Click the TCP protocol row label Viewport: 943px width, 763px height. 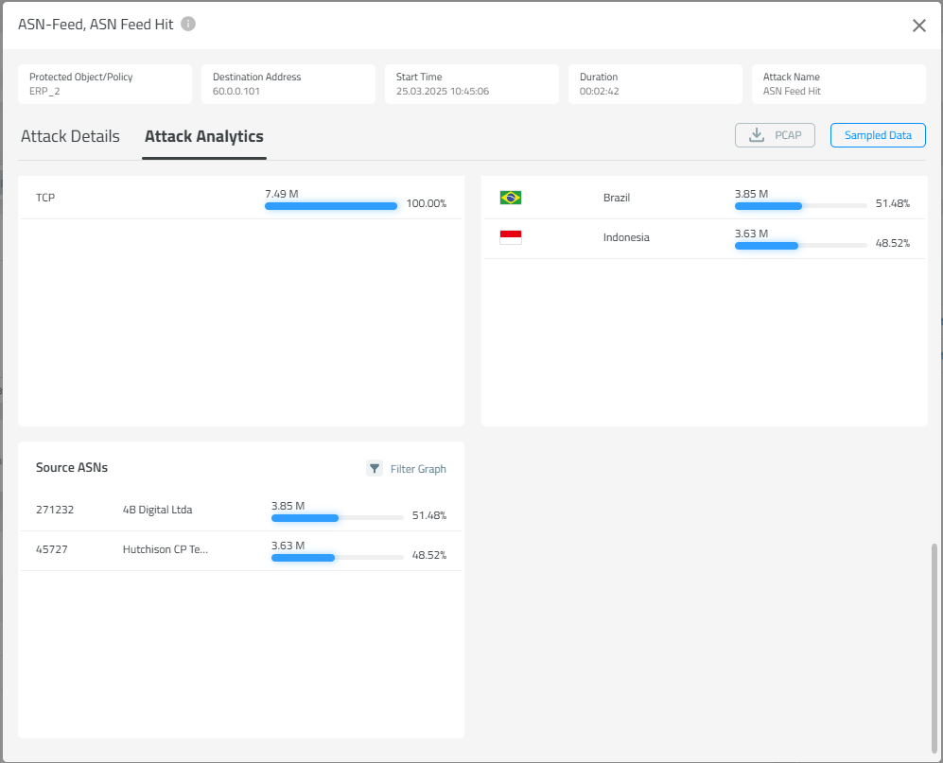45,198
